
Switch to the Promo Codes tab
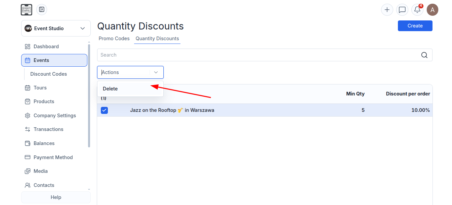tap(114, 39)
